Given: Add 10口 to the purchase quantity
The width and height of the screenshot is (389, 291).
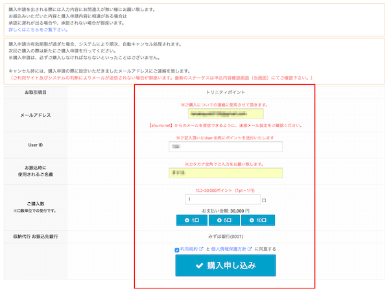Looking at the screenshot, I should coord(258,220).
